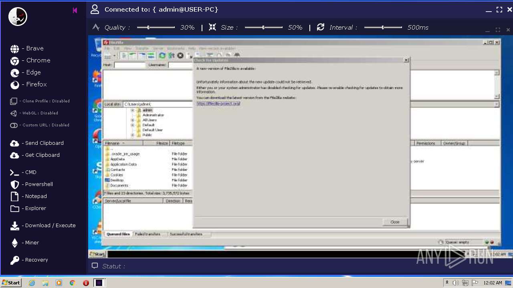The height and width of the screenshot is (288, 513).
Task: Select the Documents folder row
Action: [148, 186]
